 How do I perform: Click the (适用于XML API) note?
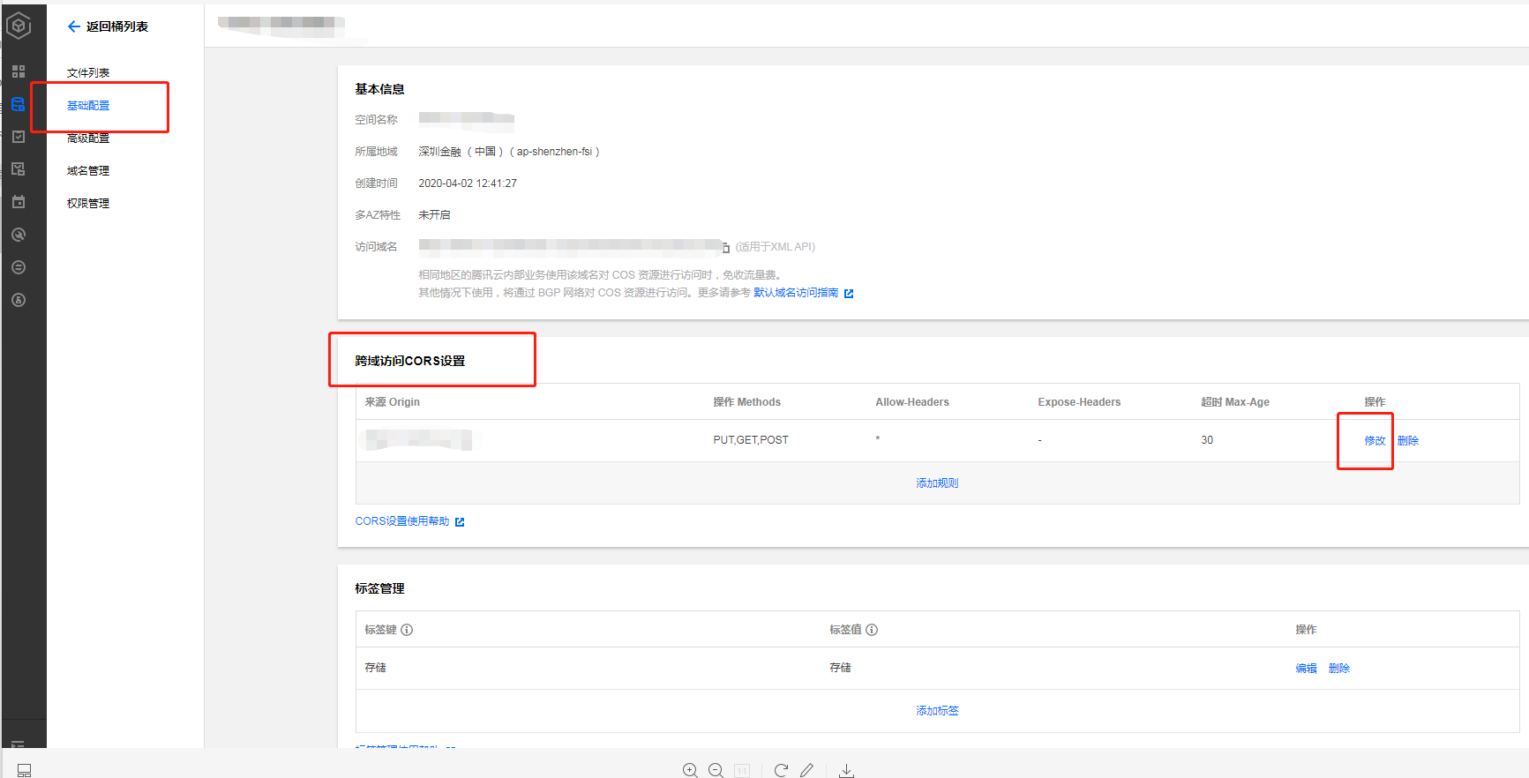click(x=776, y=247)
